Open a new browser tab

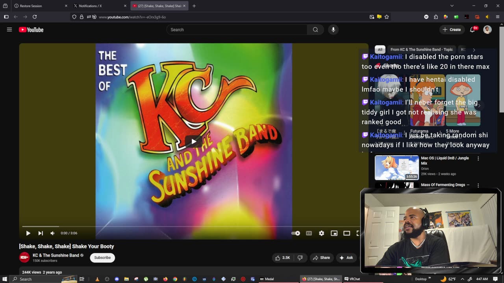click(194, 6)
